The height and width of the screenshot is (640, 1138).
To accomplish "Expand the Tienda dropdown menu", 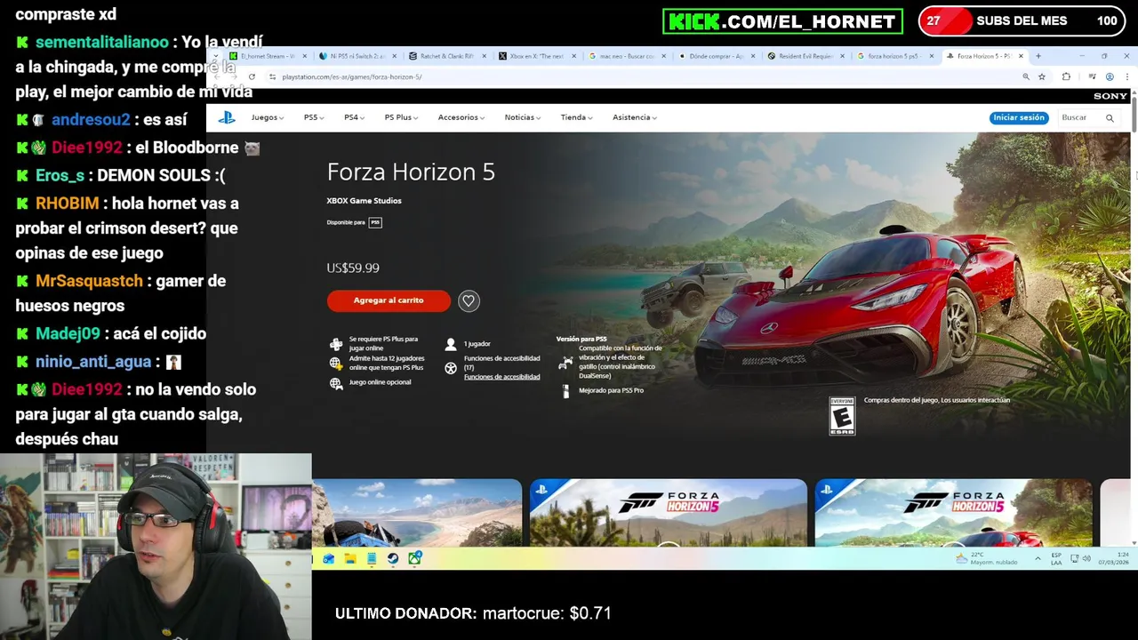I will click(x=576, y=117).
